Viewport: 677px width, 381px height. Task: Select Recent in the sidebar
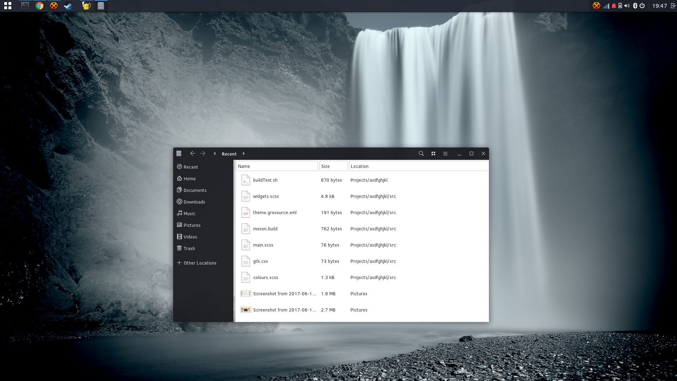(203, 167)
